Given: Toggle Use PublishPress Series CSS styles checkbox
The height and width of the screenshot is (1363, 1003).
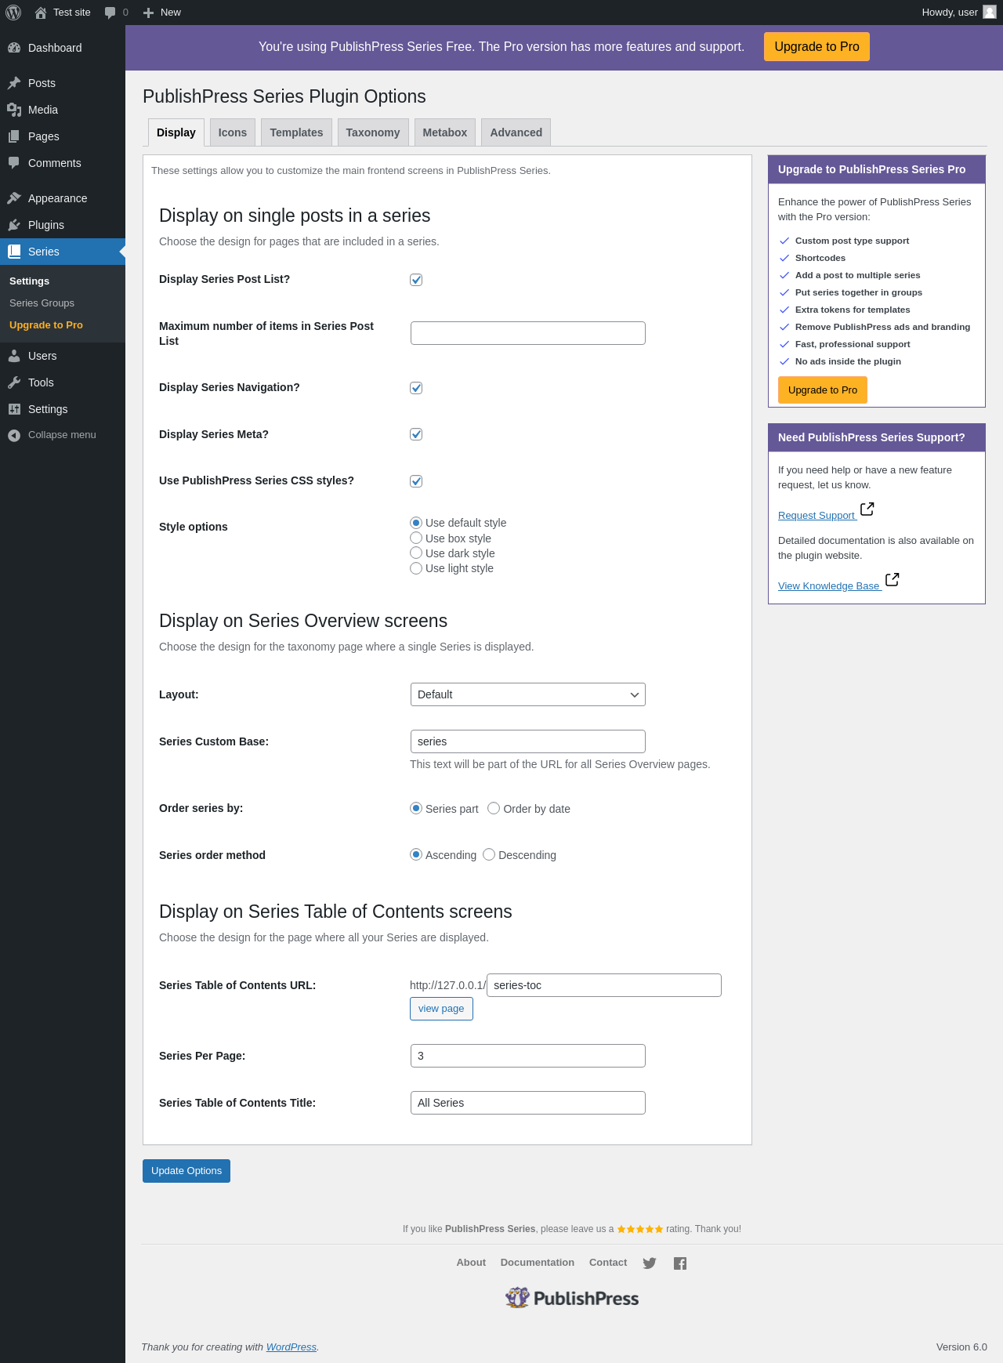Looking at the screenshot, I should point(416,481).
